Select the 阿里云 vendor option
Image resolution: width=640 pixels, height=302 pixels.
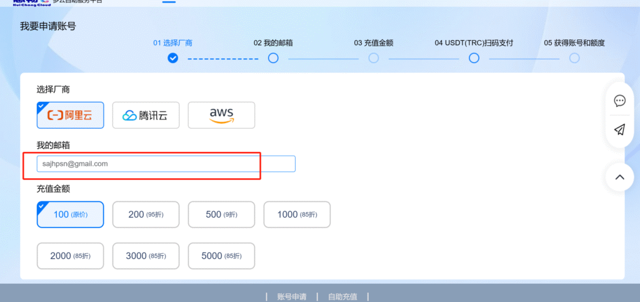click(70, 115)
